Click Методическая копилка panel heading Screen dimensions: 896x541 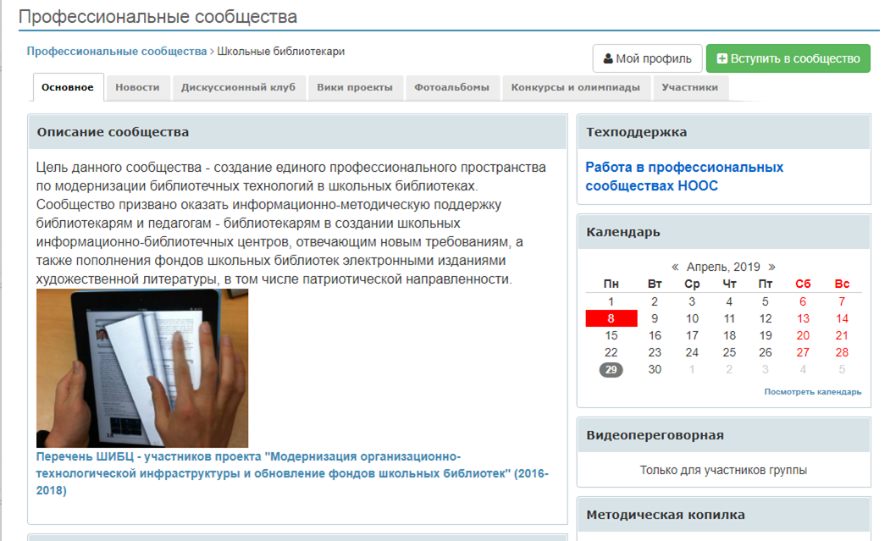pyautogui.click(x=666, y=515)
